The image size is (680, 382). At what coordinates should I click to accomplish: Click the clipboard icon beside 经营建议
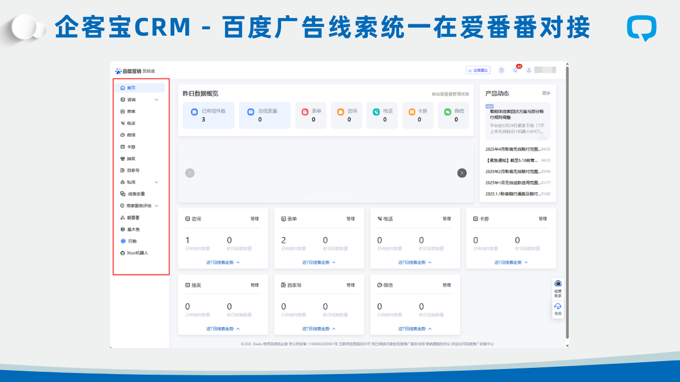click(501, 70)
